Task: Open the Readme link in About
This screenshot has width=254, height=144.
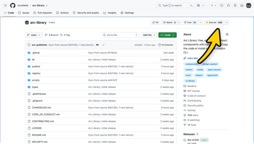Action: point(190,86)
